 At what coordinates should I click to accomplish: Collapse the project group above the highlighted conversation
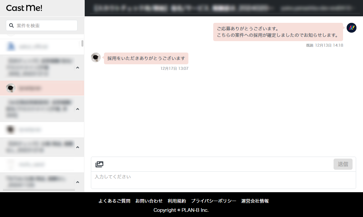(78, 68)
